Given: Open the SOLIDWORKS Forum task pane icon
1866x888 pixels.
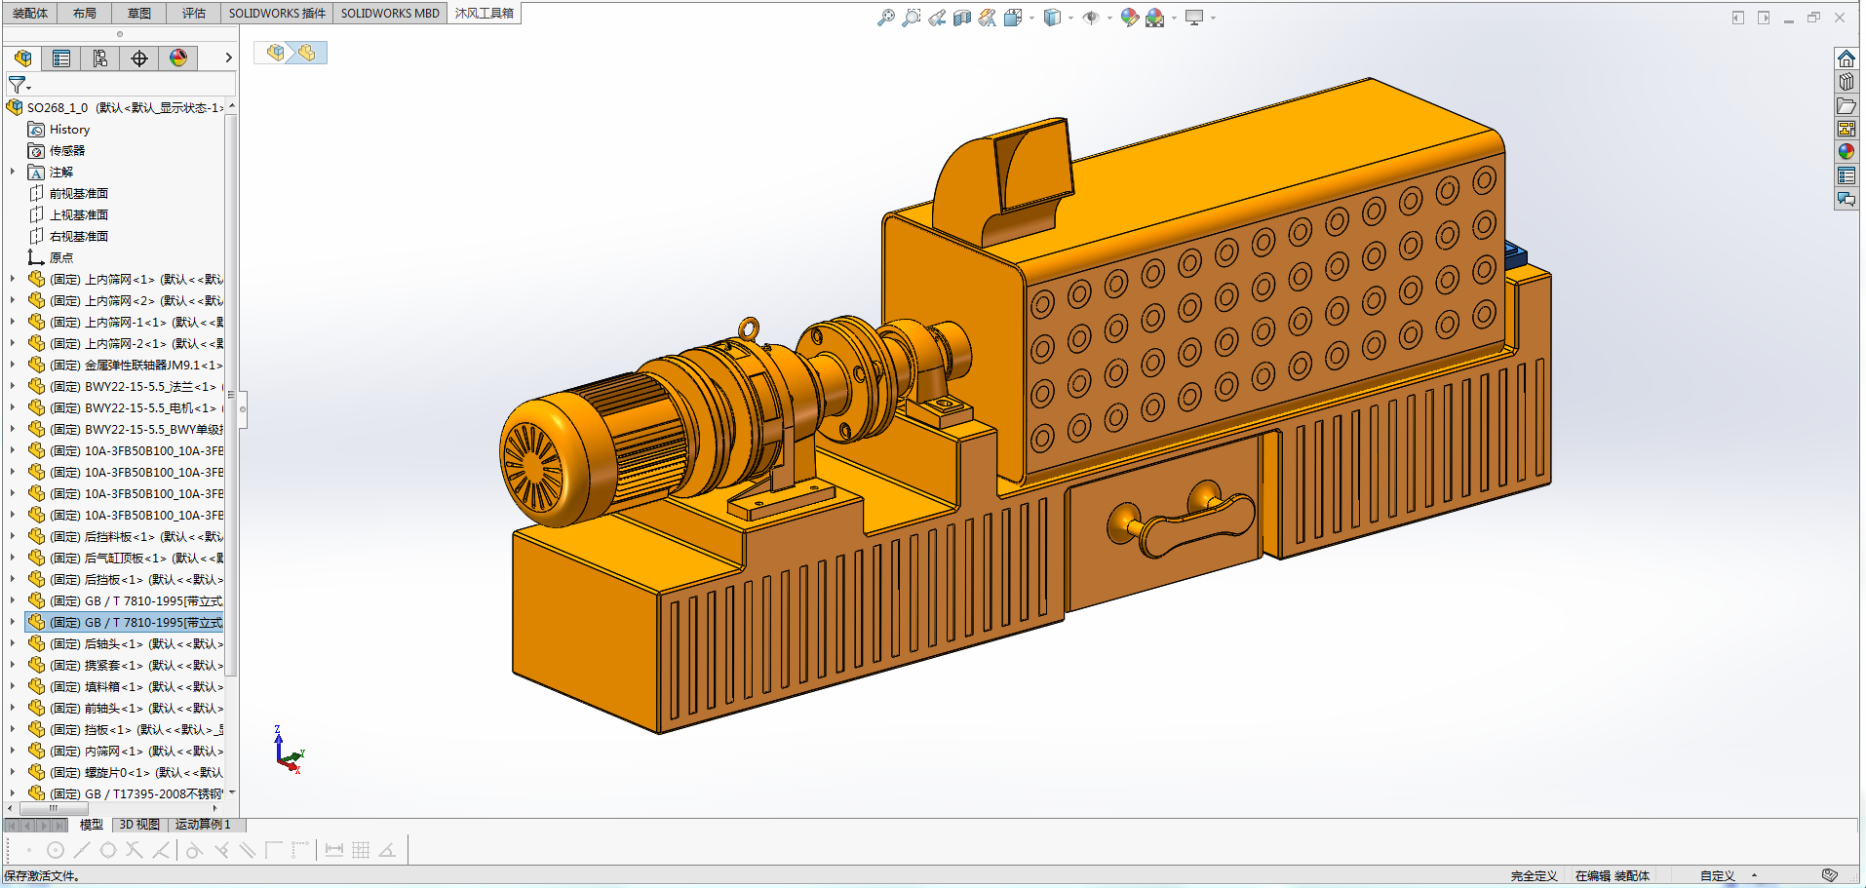Looking at the screenshot, I should click(x=1847, y=199).
